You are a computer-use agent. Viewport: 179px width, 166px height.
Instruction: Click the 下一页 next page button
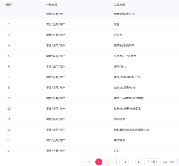click(x=152, y=162)
